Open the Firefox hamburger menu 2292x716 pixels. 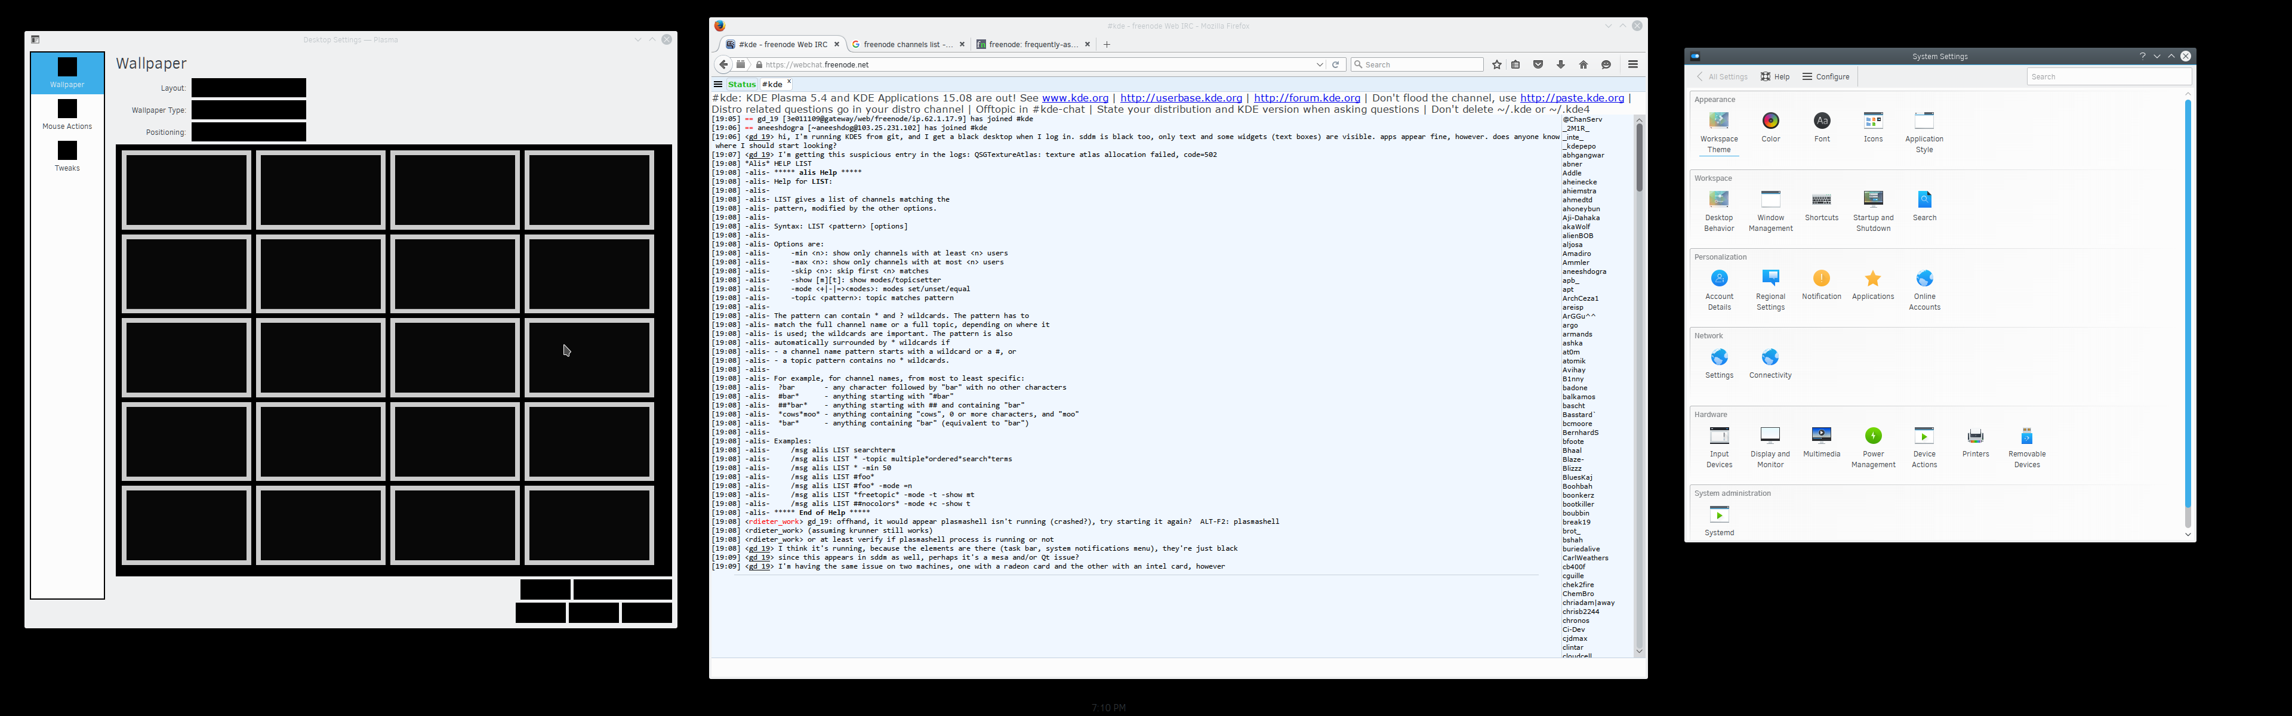[1632, 64]
